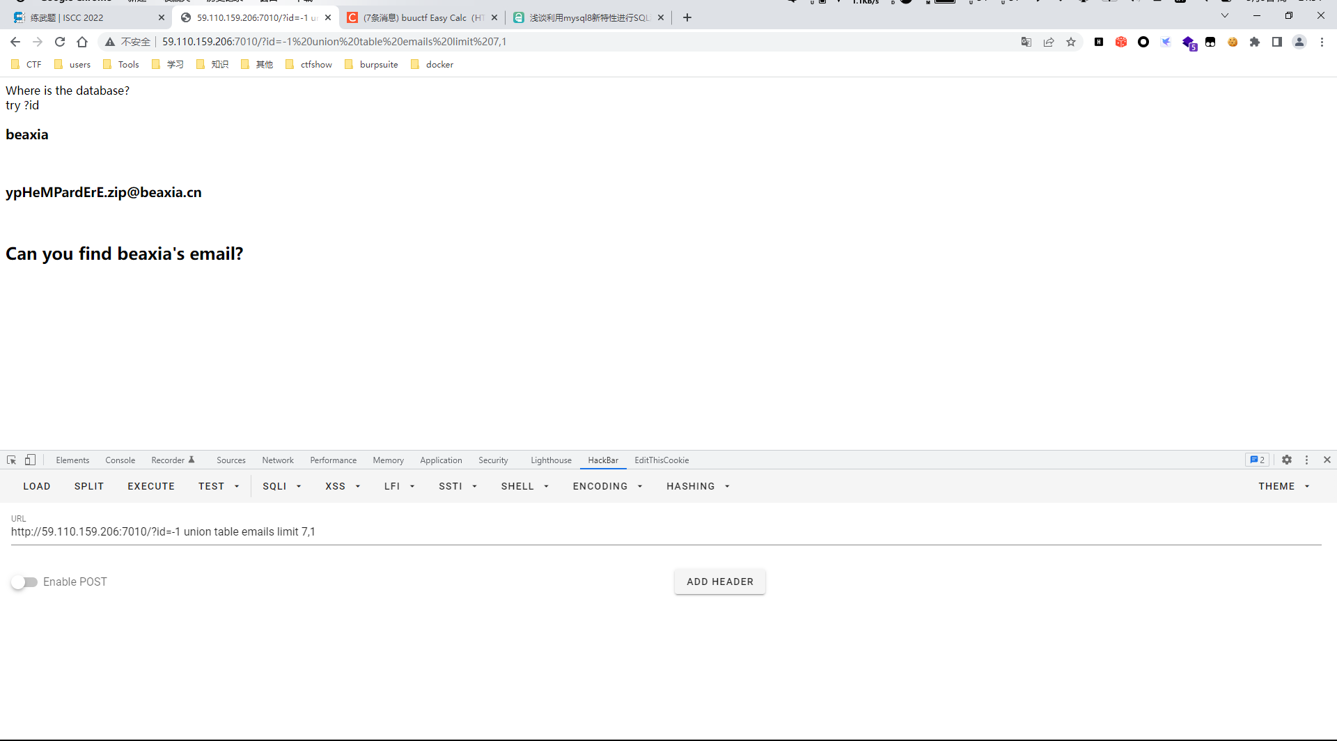Screen dimensions: 1337x741
Task: Bookmark this page with the star
Action: coord(1071,42)
